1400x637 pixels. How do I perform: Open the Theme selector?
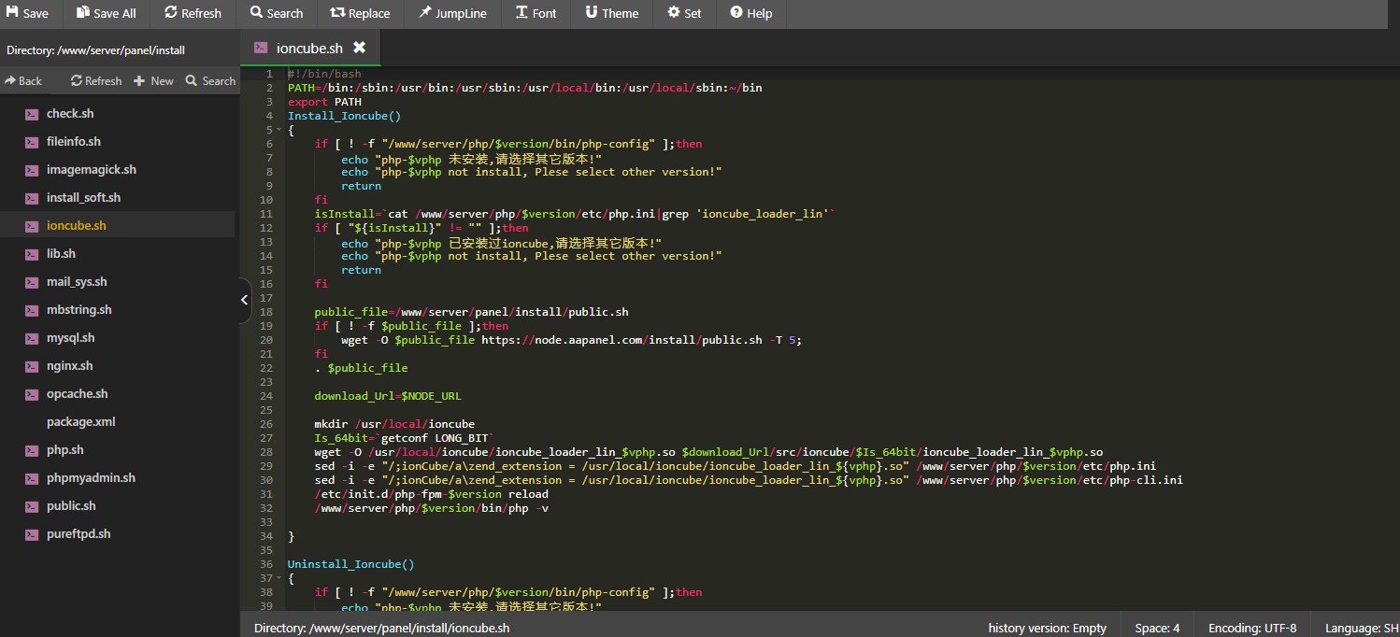click(612, 13)
